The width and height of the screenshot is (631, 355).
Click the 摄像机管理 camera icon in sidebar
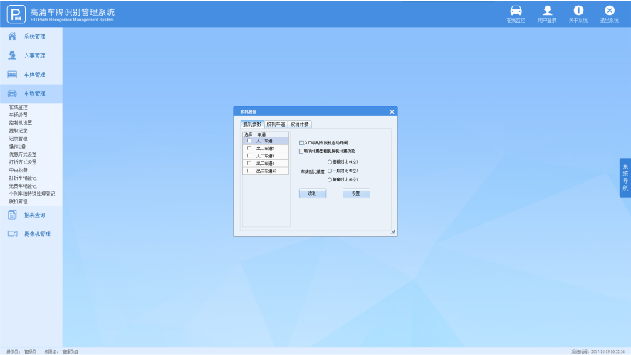[12, 233]
